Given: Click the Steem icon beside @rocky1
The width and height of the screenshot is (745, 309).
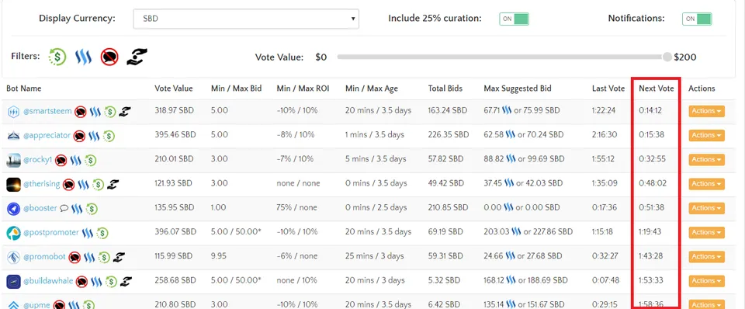Looking at the screenshot, I should (x=75, y=160).
